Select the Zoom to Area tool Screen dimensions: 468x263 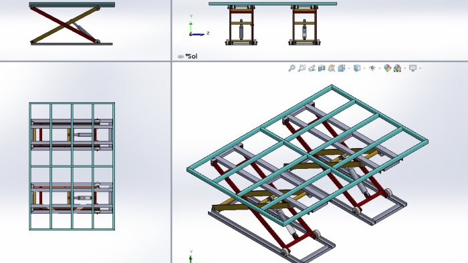coord(302,68)
